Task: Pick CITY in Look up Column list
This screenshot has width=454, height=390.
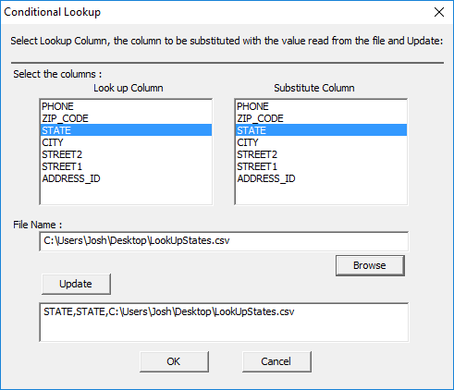Action: pyautogui.click(x=126, y=142)
